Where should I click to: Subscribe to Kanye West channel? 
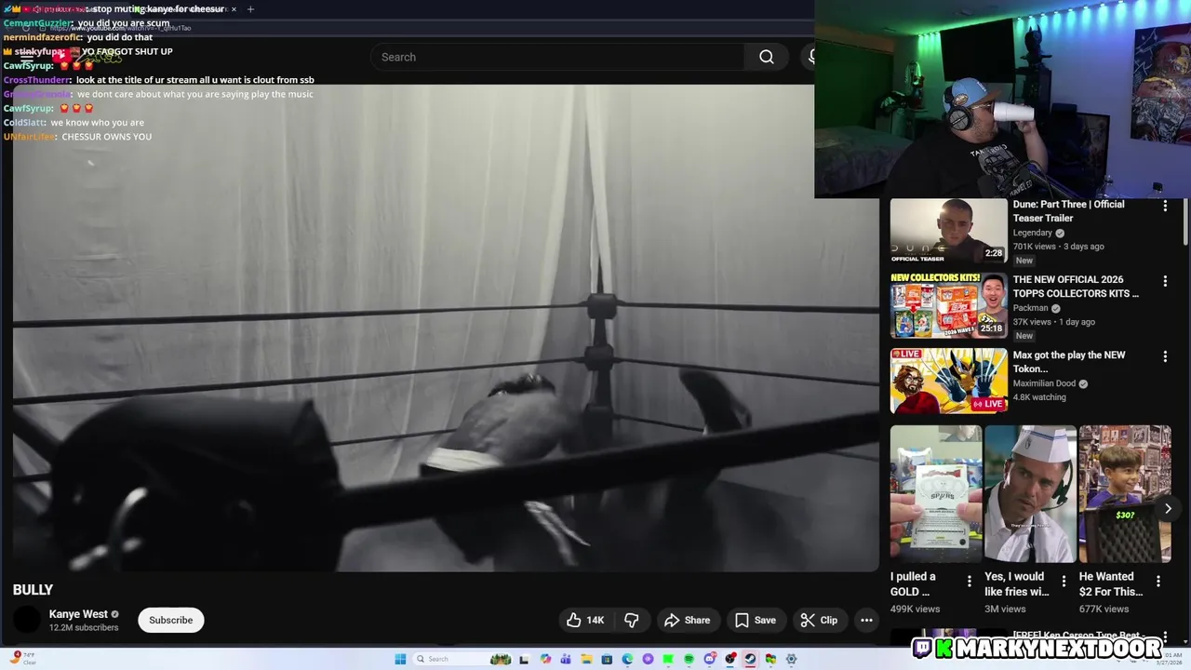pos(171,620)
